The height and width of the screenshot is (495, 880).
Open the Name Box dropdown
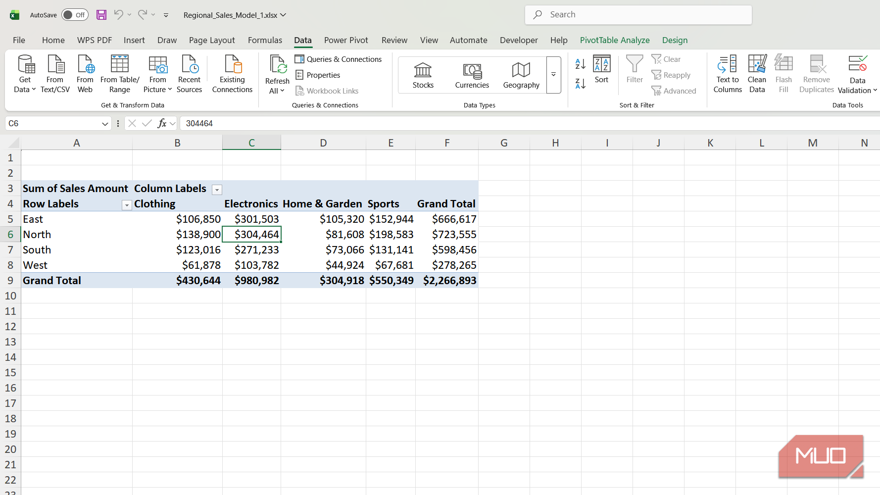(105, 124)
